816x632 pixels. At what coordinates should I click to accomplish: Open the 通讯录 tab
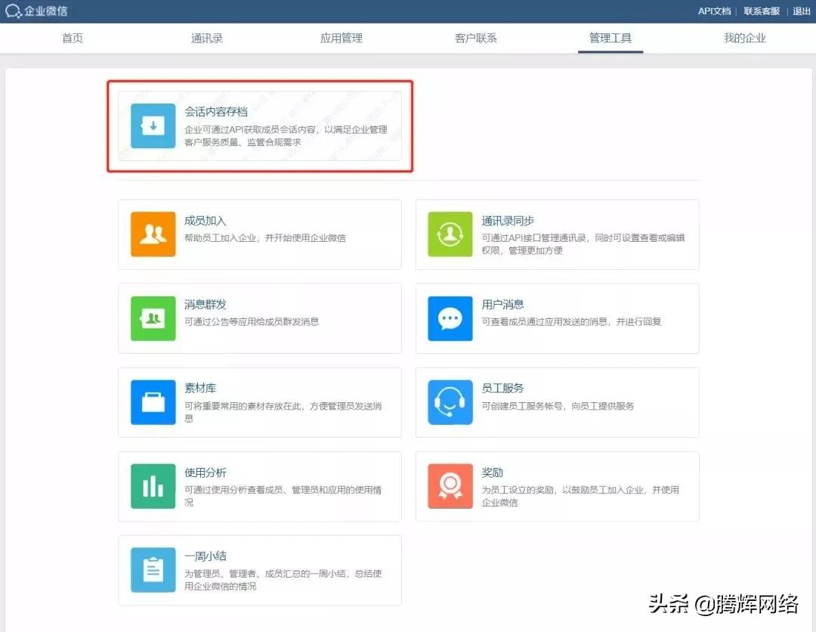206,37
